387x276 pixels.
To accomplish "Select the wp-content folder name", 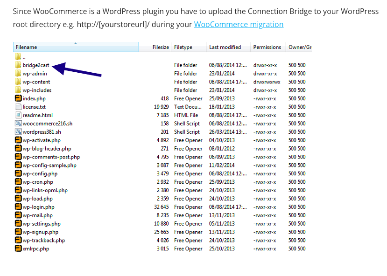I will coord(36,82).
